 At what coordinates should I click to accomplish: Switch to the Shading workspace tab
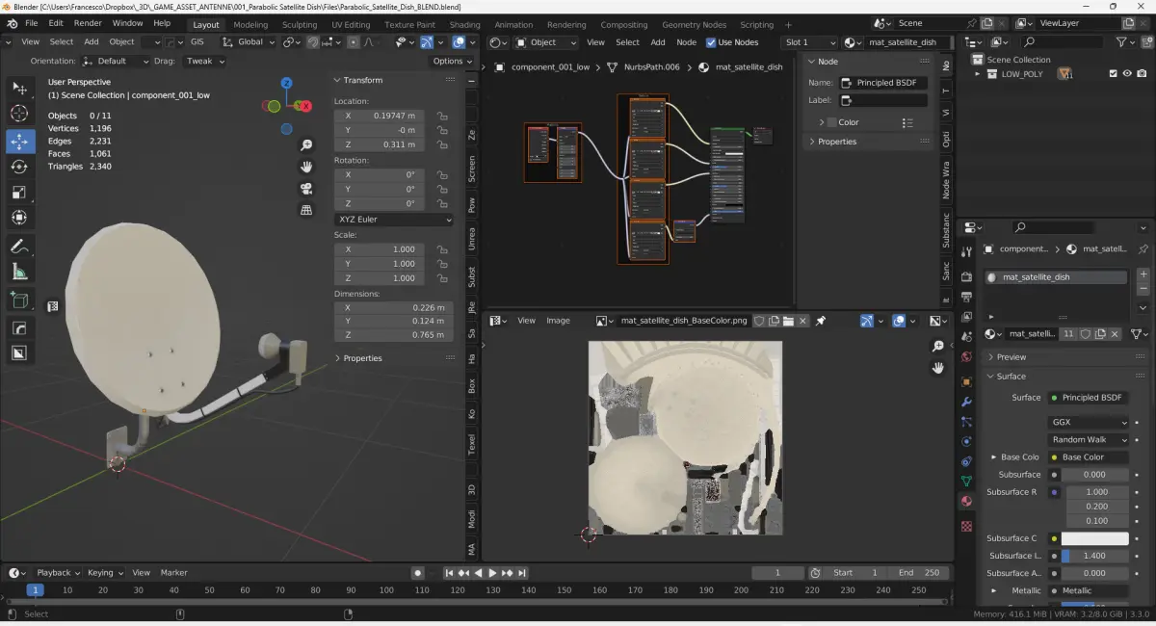[464, 24]
